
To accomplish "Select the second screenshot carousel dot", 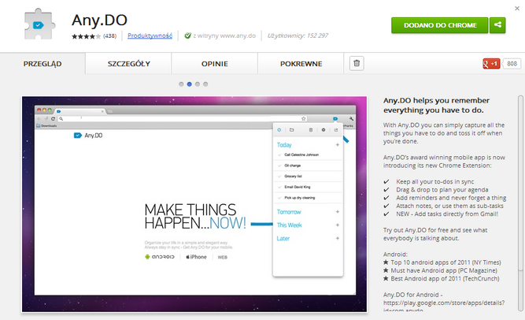I will [189, 84].
